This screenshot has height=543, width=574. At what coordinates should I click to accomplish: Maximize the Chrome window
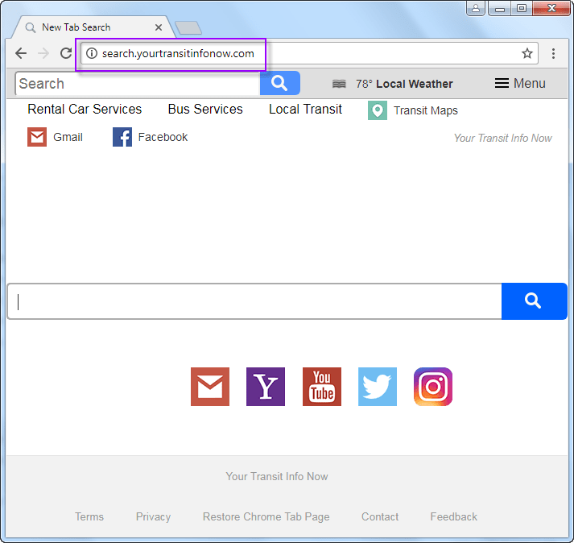(522, 8)
